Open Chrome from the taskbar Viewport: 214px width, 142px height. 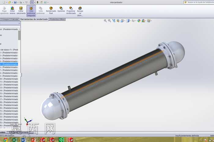point(6,140)
